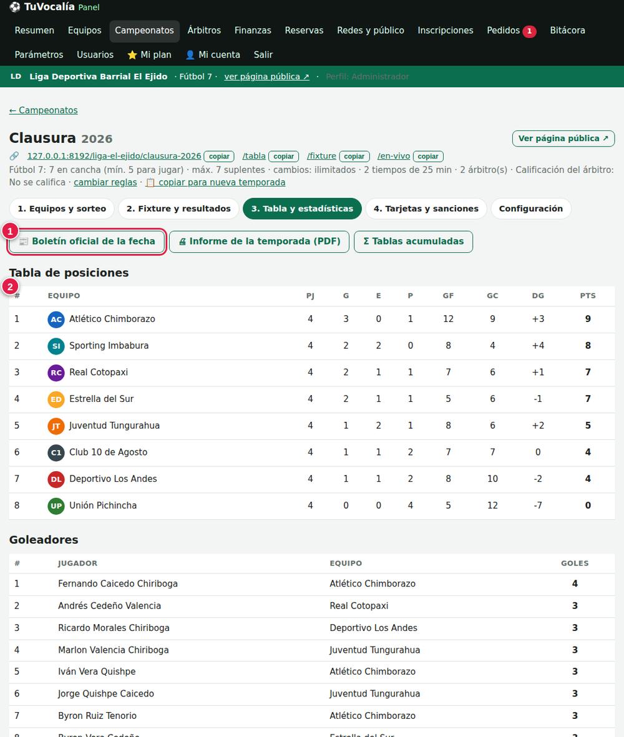Click scorer Fernando Caicedo Chiriboga
The image size is (624, 737).
tap(118, 583)
